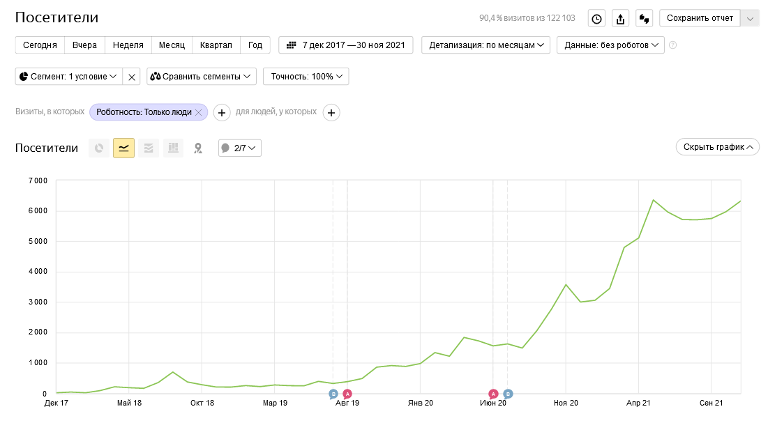Open the 'Точность: 100%' dropdown
This screenshot has width=768, height=439.
click(x=306, y=77)
